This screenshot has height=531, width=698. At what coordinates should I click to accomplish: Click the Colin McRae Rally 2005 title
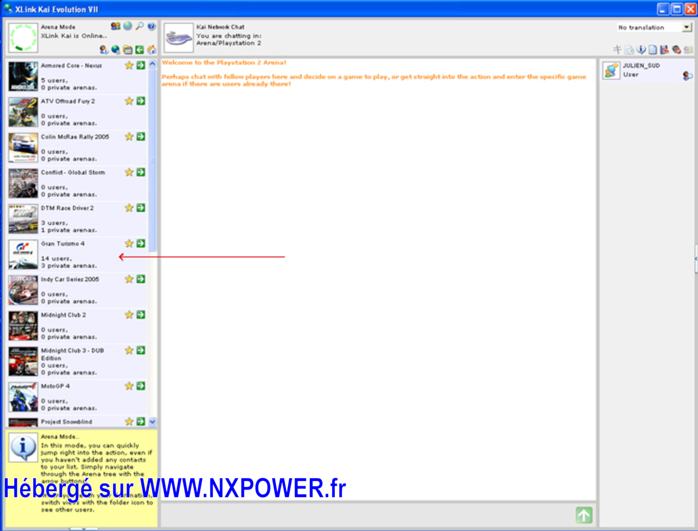[x=75, y=137]
